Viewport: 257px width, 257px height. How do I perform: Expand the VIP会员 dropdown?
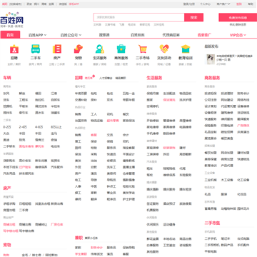pyautogui.click(x=238, y=35)
